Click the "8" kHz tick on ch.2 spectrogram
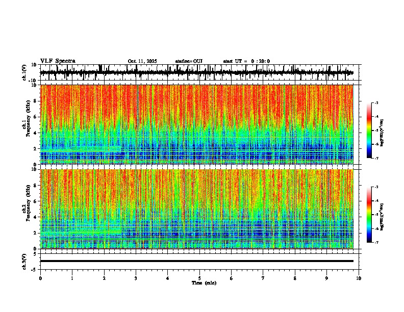 [36, 186]
